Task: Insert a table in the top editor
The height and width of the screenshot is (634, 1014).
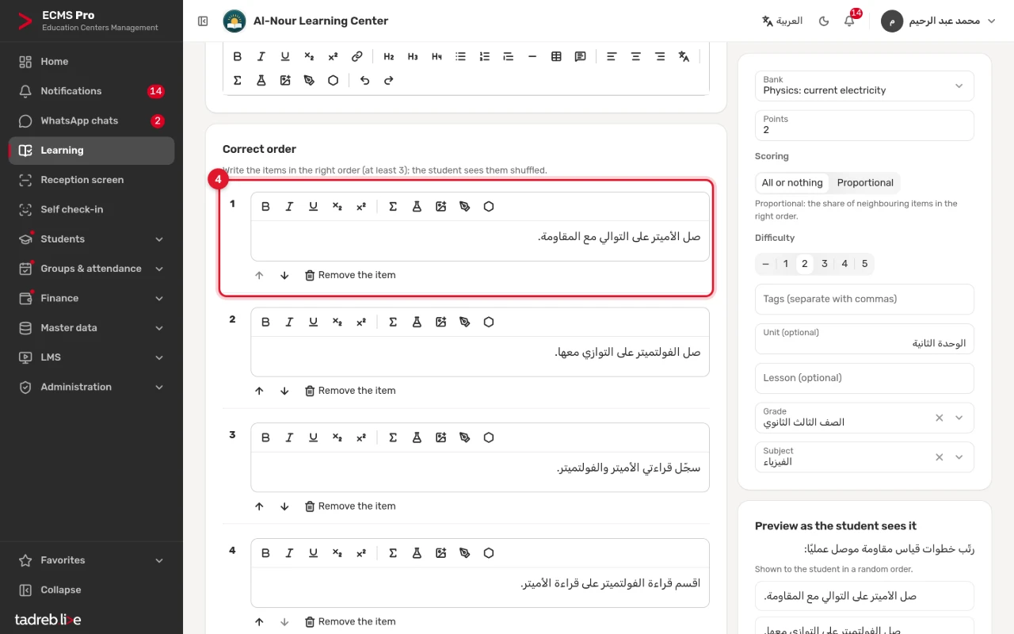Action: pyautogui.click(x=556, y=56)
